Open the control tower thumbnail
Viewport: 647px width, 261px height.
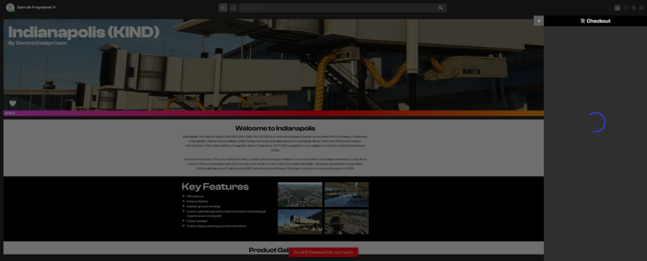point(346,221)
